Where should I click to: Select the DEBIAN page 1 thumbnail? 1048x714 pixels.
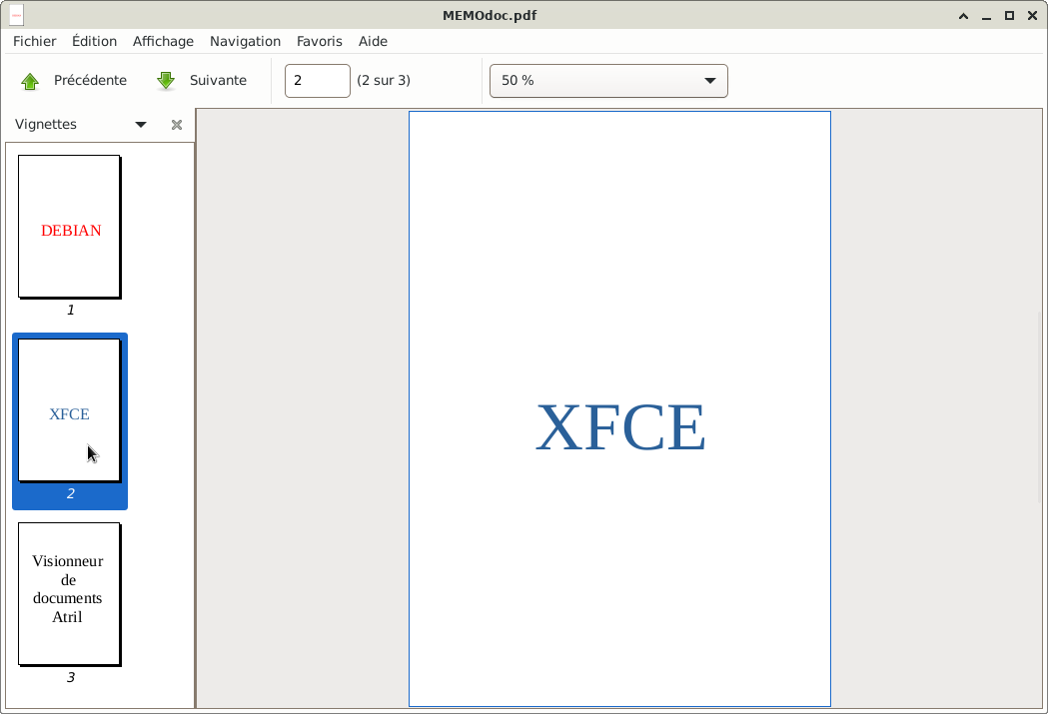coord(70,227)
